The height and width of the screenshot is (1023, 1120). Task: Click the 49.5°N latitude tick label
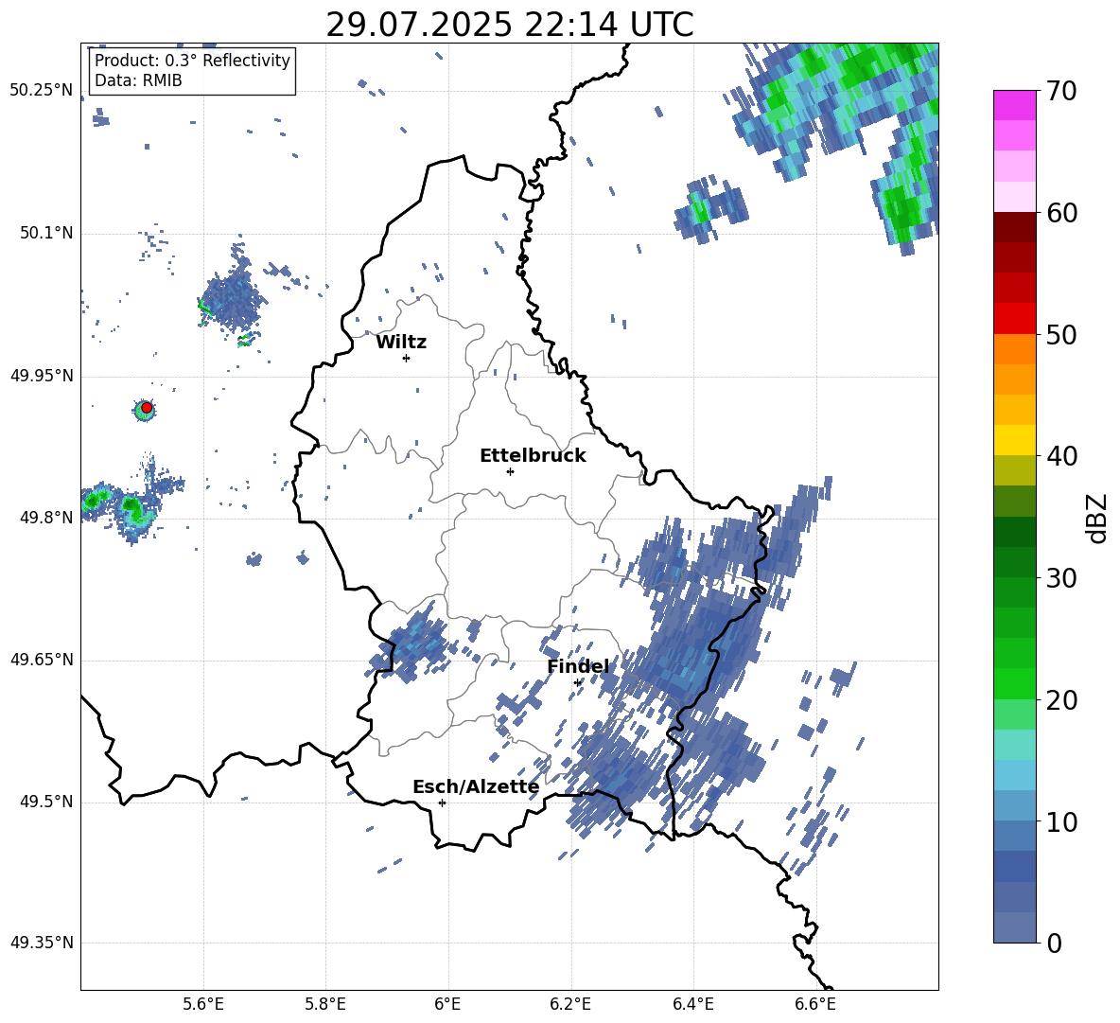pos(46,802)
